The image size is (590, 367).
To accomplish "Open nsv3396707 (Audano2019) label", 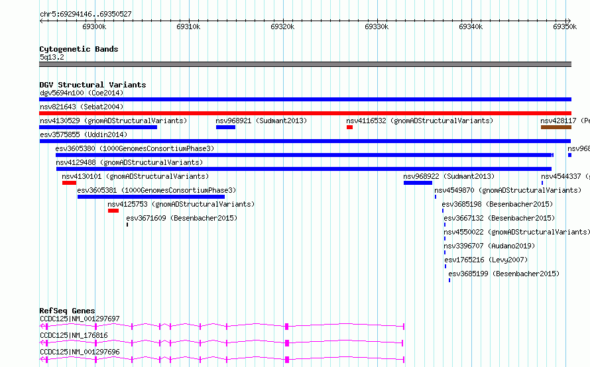I will coord(489,246).
